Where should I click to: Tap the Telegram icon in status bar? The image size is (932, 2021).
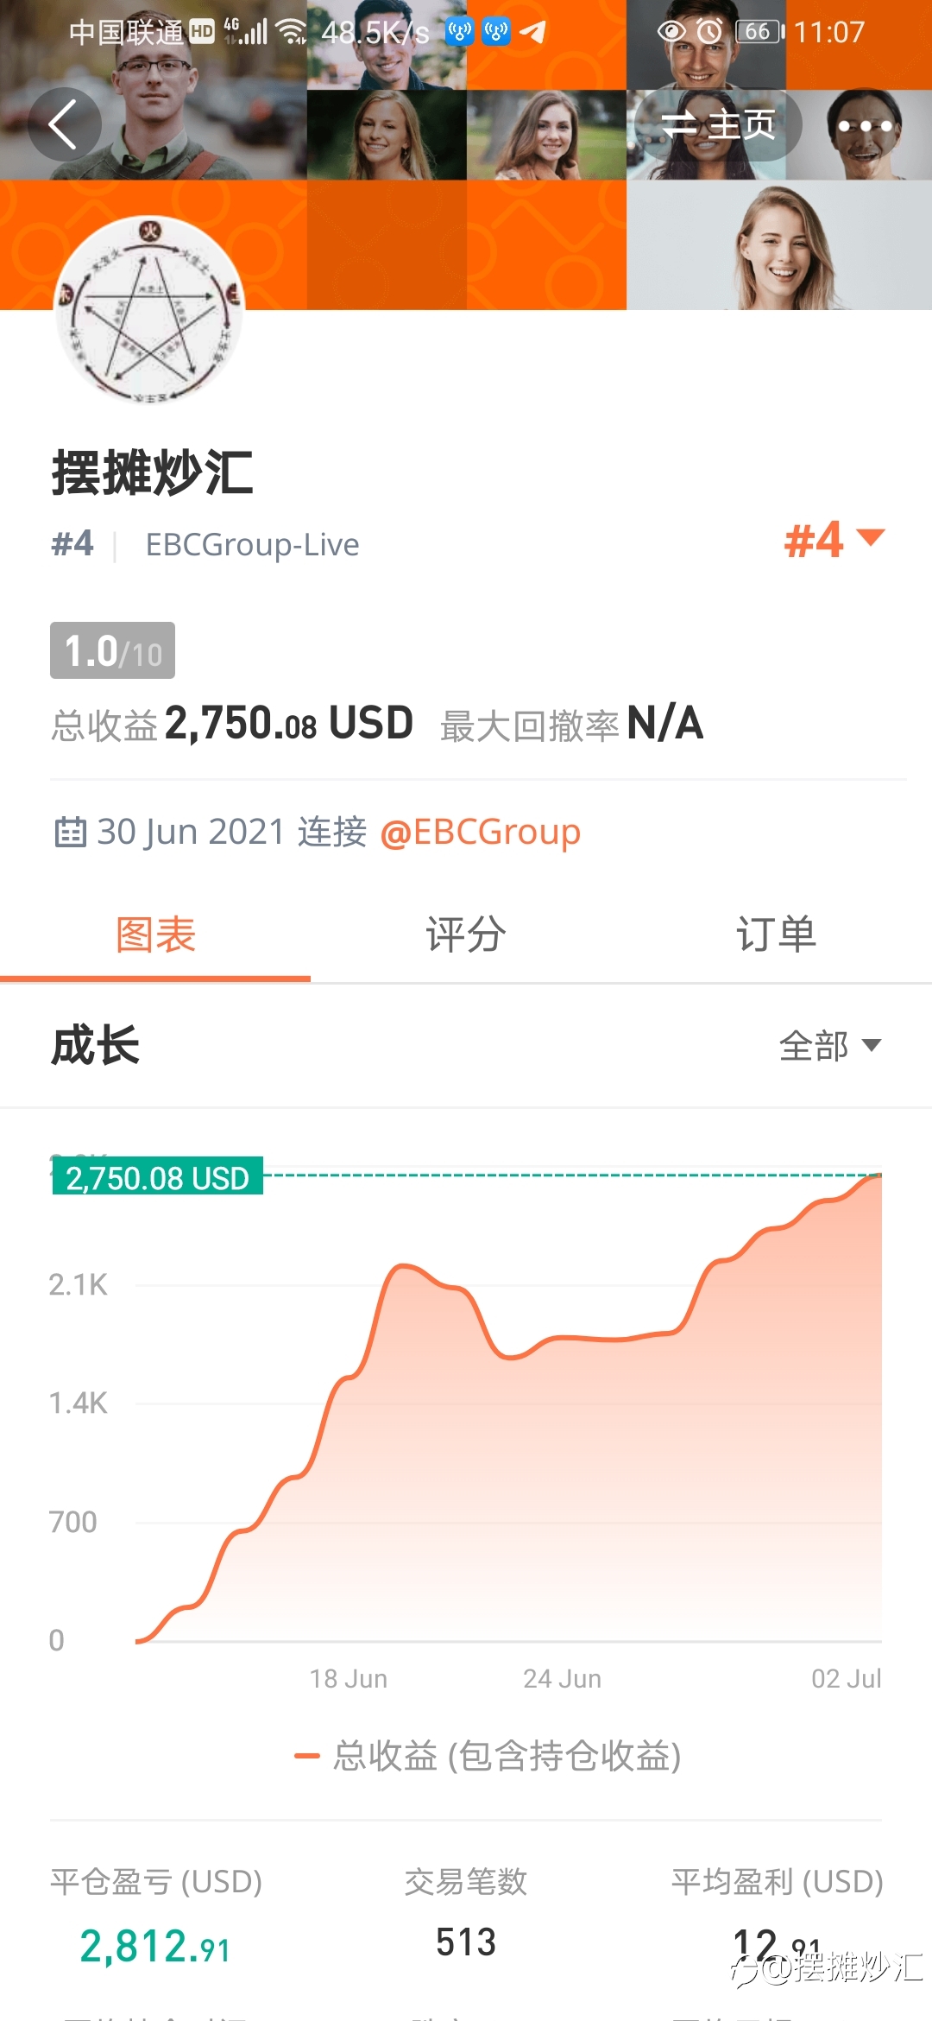pyautogui.click(x=532, y=32)
